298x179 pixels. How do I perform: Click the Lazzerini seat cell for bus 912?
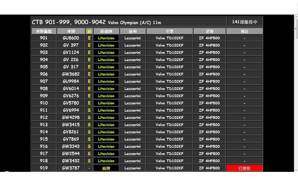[x=133, y=117]
